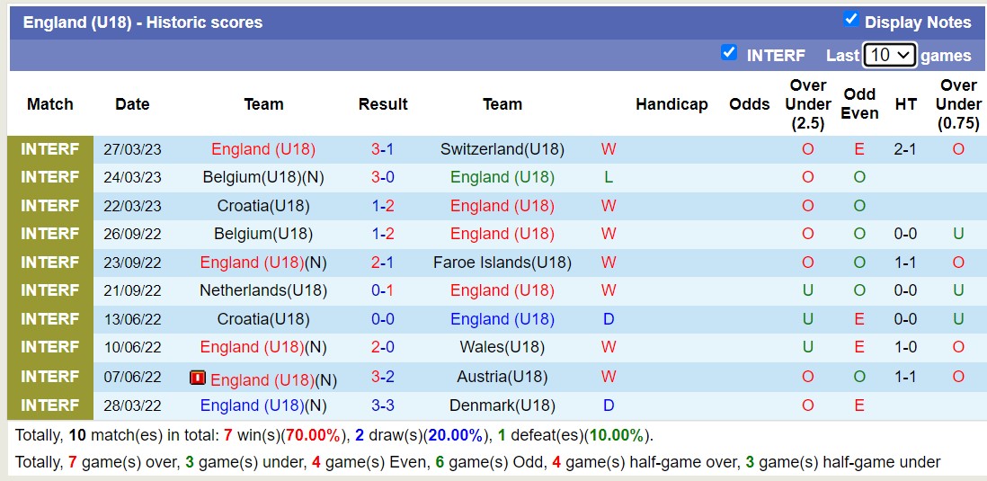Click the Handicap column header

point(671,104)
